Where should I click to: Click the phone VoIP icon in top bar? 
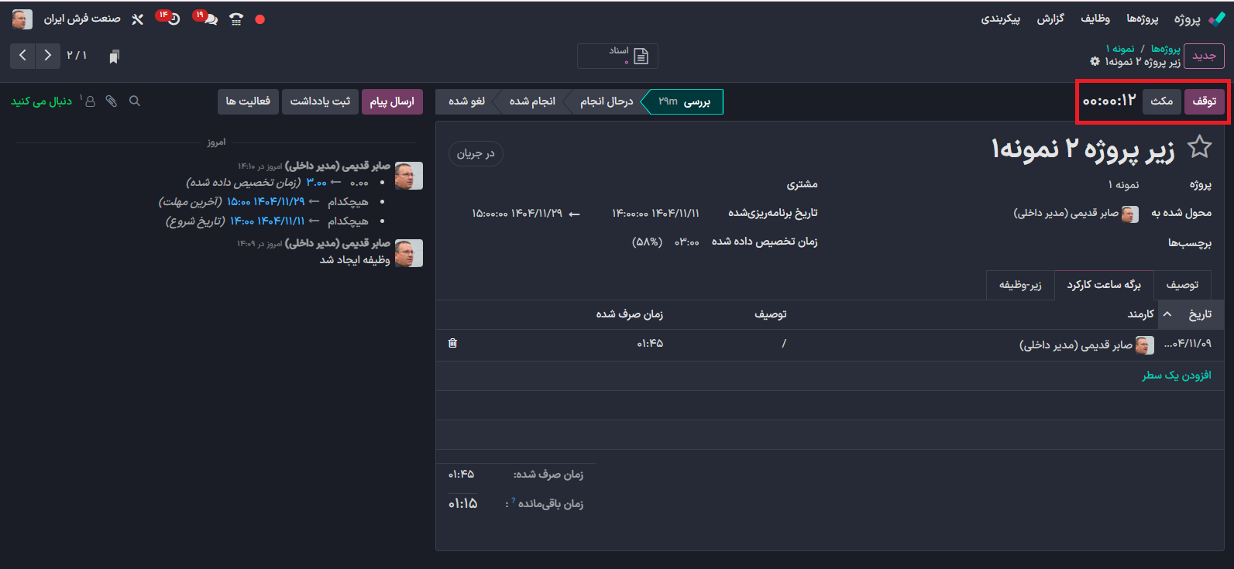236,19
